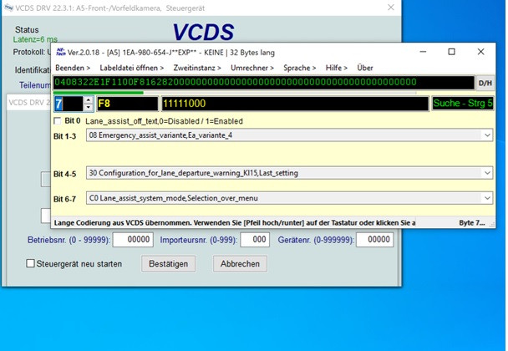Screen dimensions: 508x351
Task: Click the NF-Tech app icon in title bar
Action: click(x=61, y=52)
